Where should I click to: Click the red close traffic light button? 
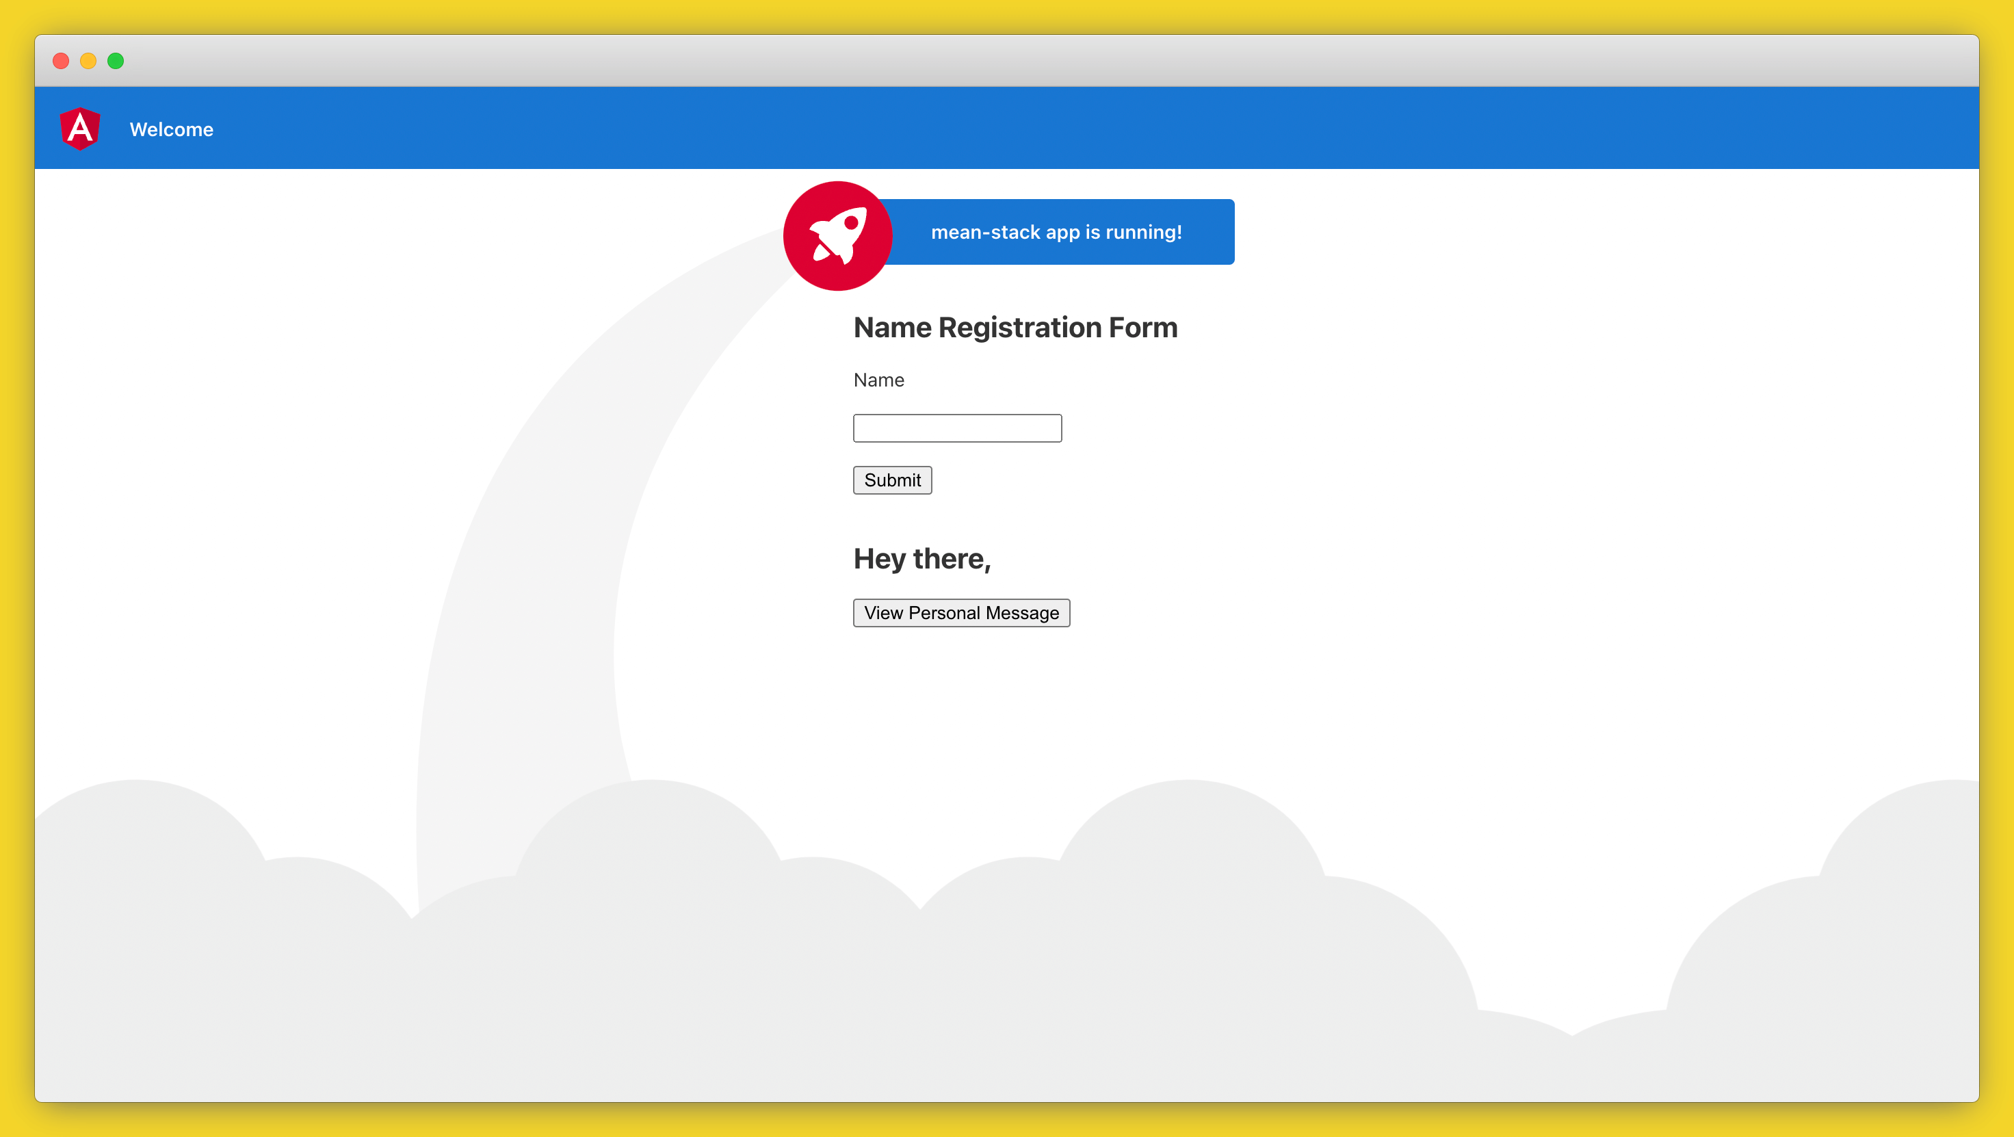61,60
